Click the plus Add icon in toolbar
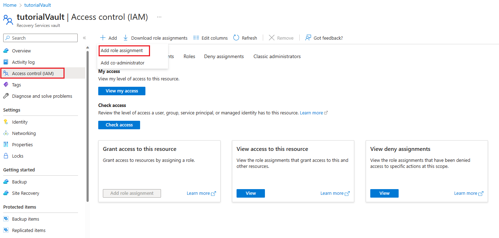 point(102,38)
